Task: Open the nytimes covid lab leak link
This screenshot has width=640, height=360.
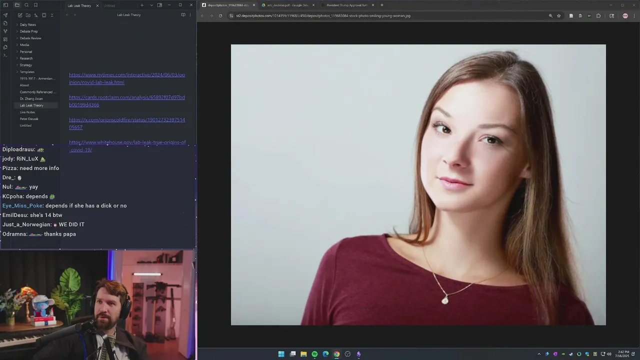Action: tap(127, 78)
